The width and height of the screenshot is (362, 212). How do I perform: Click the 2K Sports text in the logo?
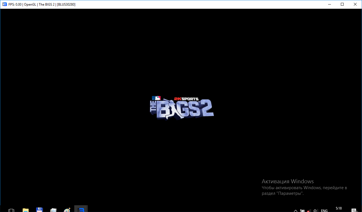click(x=186, y=99)
